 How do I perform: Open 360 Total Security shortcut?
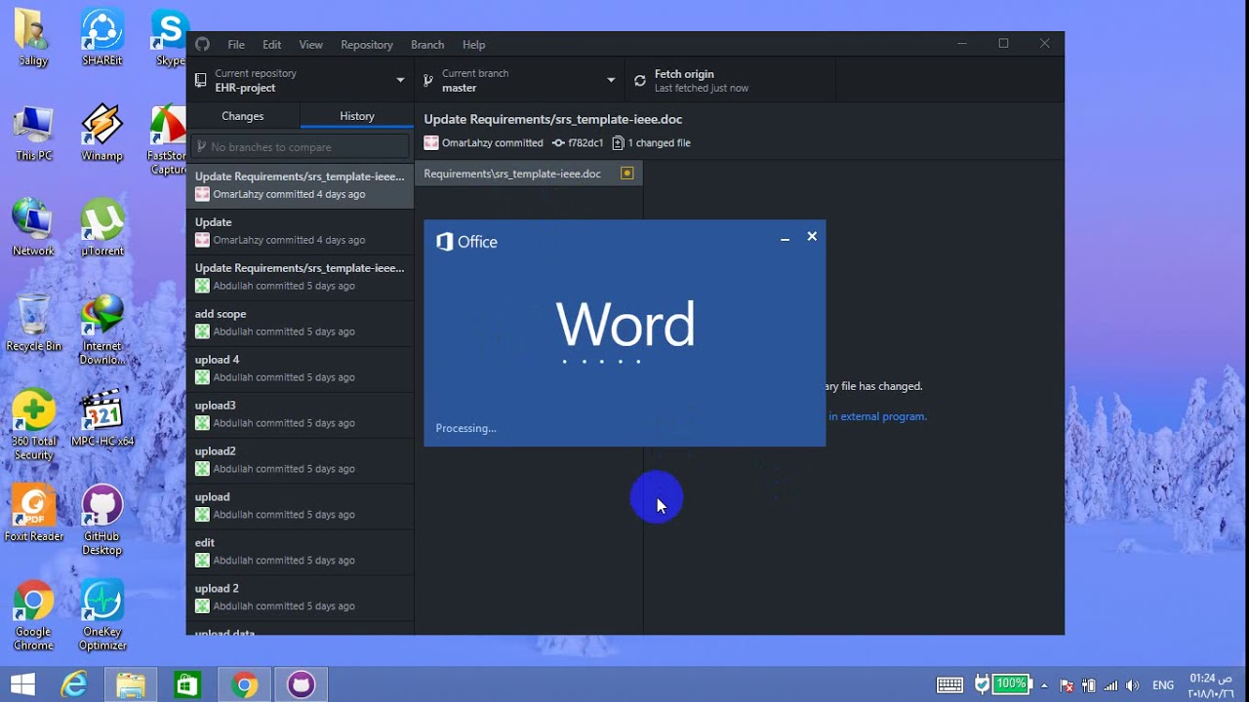[x=33, y=426]
